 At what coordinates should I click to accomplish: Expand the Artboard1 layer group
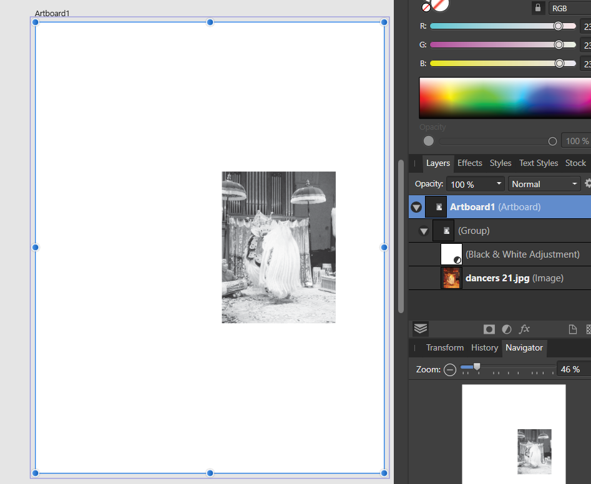pyautogui.click(x=416, y=206)
